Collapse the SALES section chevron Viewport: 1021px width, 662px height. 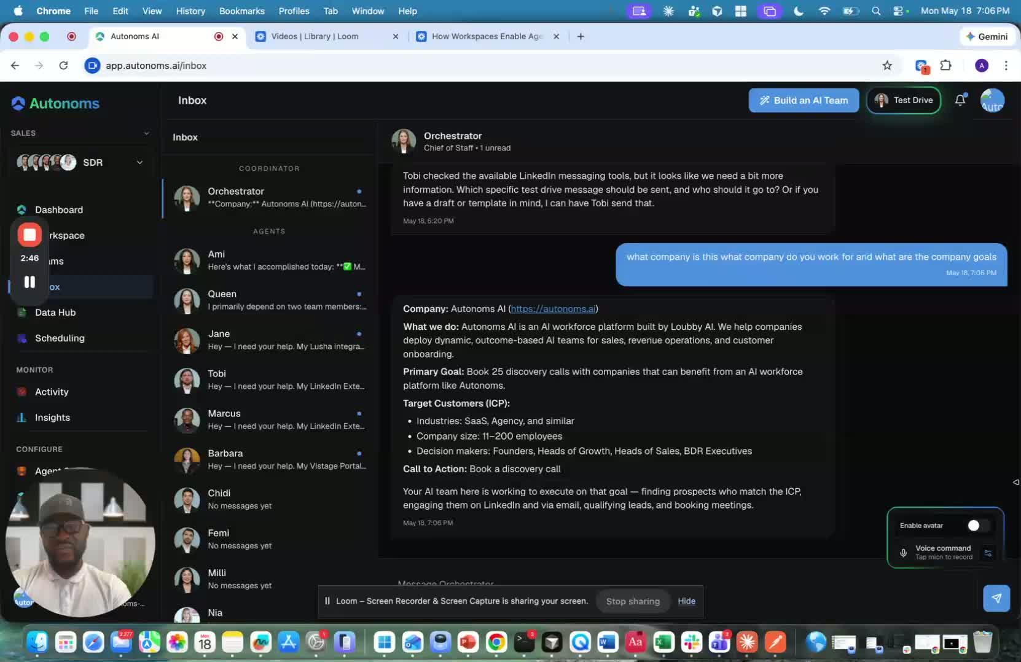(x=146, y=133)
